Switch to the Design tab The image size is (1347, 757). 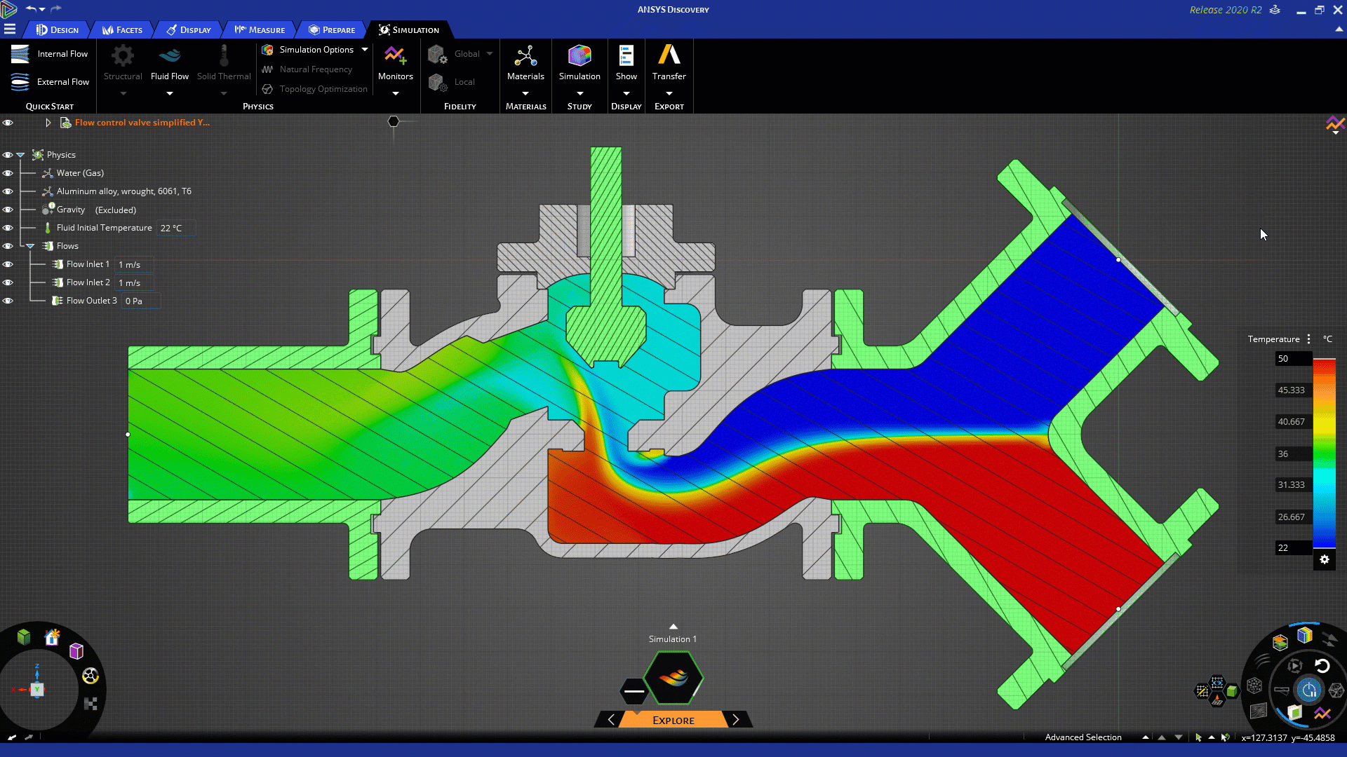60,29
